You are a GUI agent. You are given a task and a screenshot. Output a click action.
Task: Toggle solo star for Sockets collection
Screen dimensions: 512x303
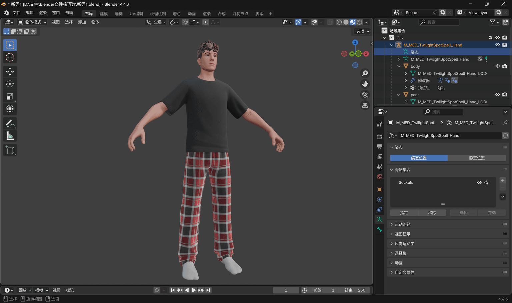point(486,182)
